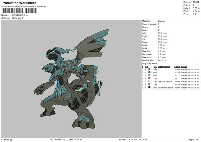Click the 'Page 1 of 1' indicator
Viewport: 201px width, 142px height.
tap(194, 139)
